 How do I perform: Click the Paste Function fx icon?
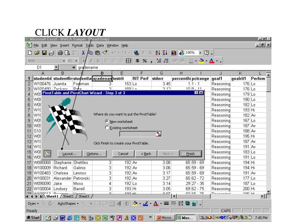tap(150, 53)
